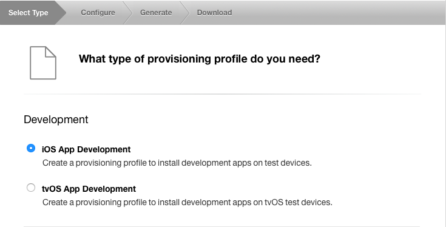Click the description mentioning tvOS test devices
Screen dimensions: 446x227
pos(187,202)
